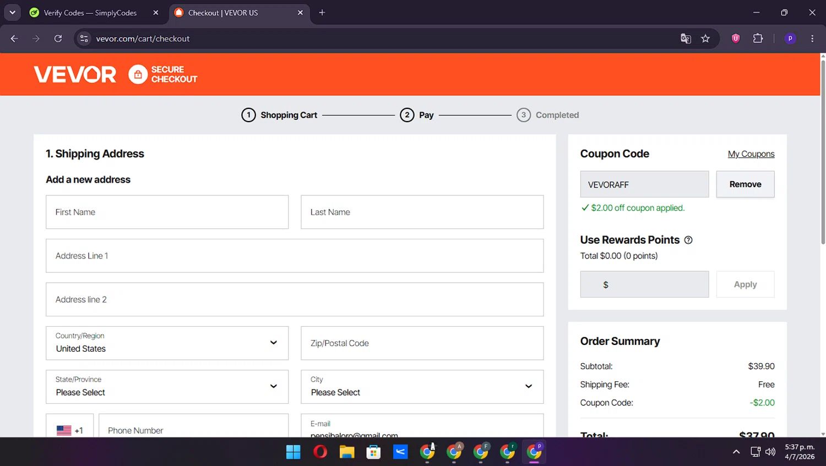This screenshot has height=466, width=826.
Task: Focus the Last Name field
Action: pos(422,212)
